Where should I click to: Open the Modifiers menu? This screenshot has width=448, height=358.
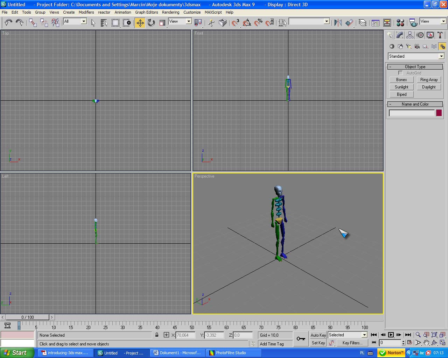(x=86, y=12)
